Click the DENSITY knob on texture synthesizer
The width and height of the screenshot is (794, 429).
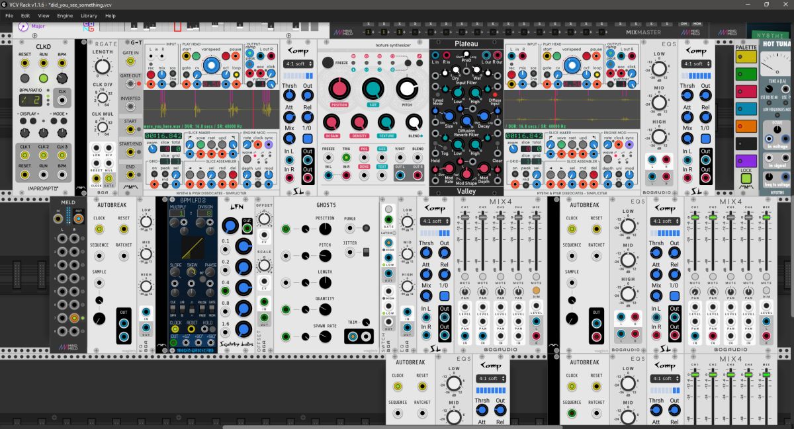(359, 122)
